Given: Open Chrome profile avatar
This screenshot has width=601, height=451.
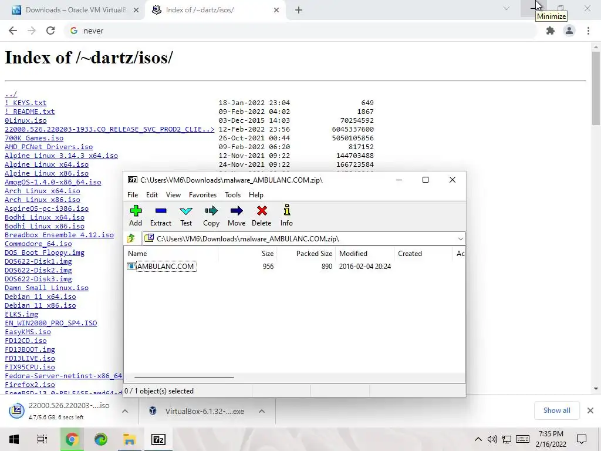Looking at the screenshot, I should (569, 31).
